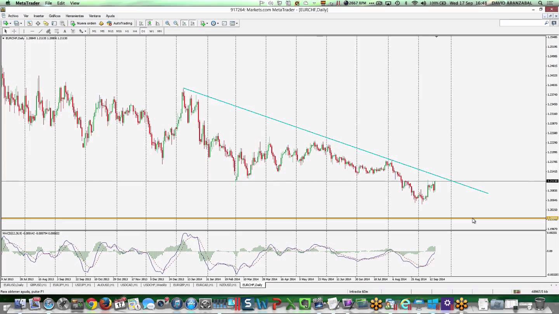Viewport: 559px width, 314px height.
Task: Select the trendline drawing tool
Action: point(40,31)
